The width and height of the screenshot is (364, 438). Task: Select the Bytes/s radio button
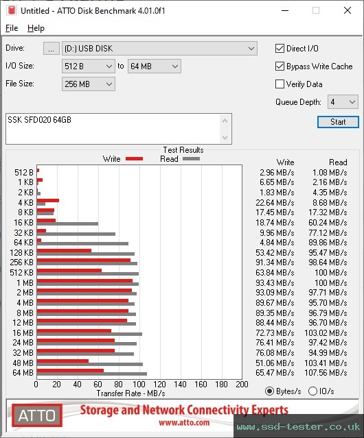pos(269,391)
